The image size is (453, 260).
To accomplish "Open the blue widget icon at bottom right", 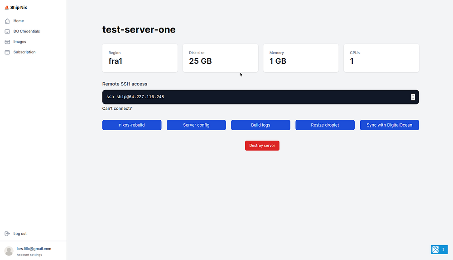I will coord(435,249).
